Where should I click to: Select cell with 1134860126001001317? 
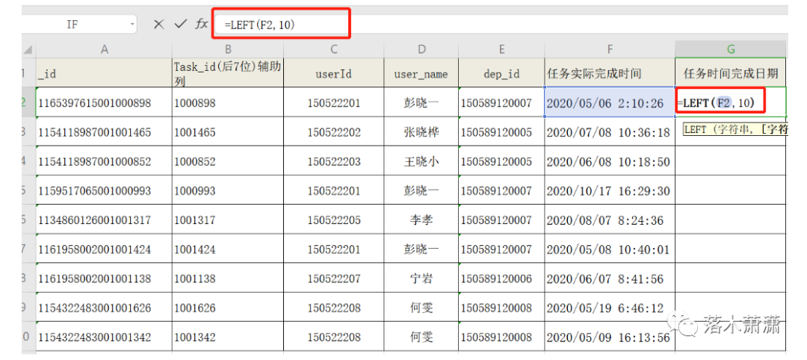(x=104, y=220)
